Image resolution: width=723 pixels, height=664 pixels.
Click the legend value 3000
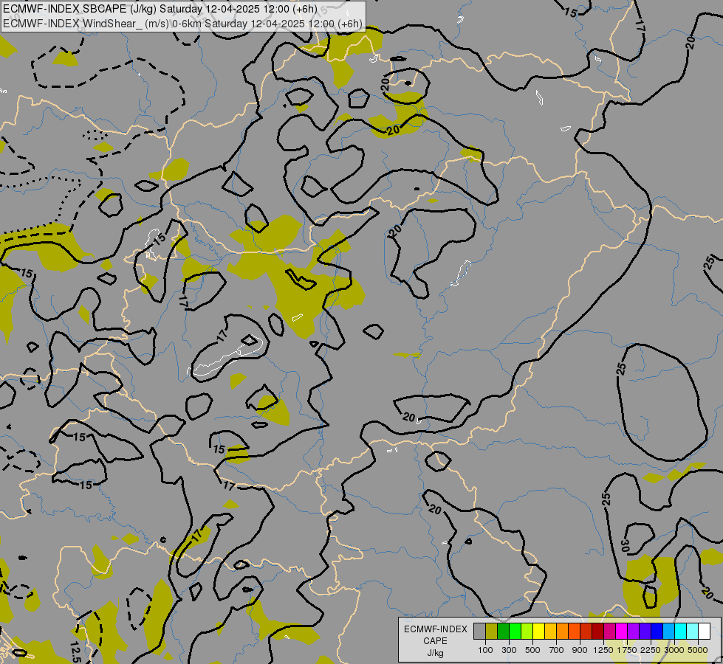click(x=674, y=650)
